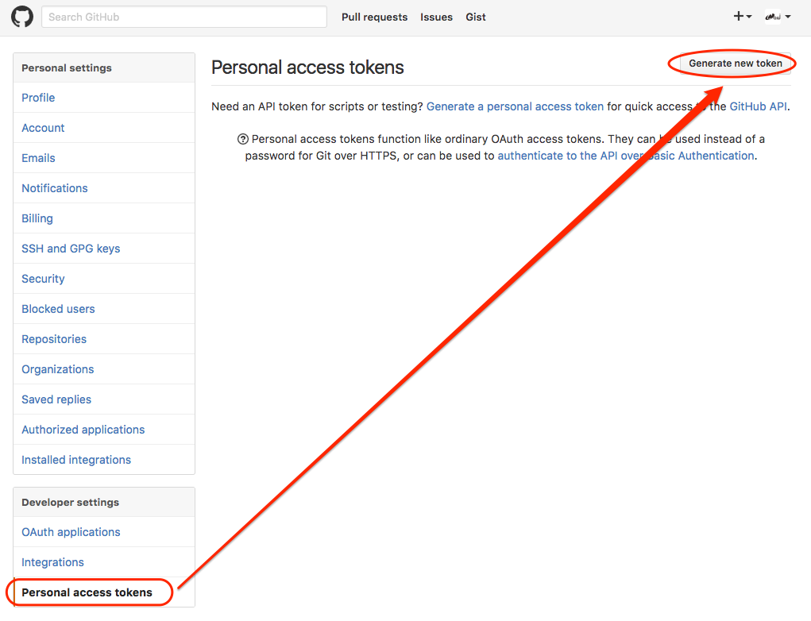
Task: Open the plus create-new dropdown
Action: (x=742, y=17)
